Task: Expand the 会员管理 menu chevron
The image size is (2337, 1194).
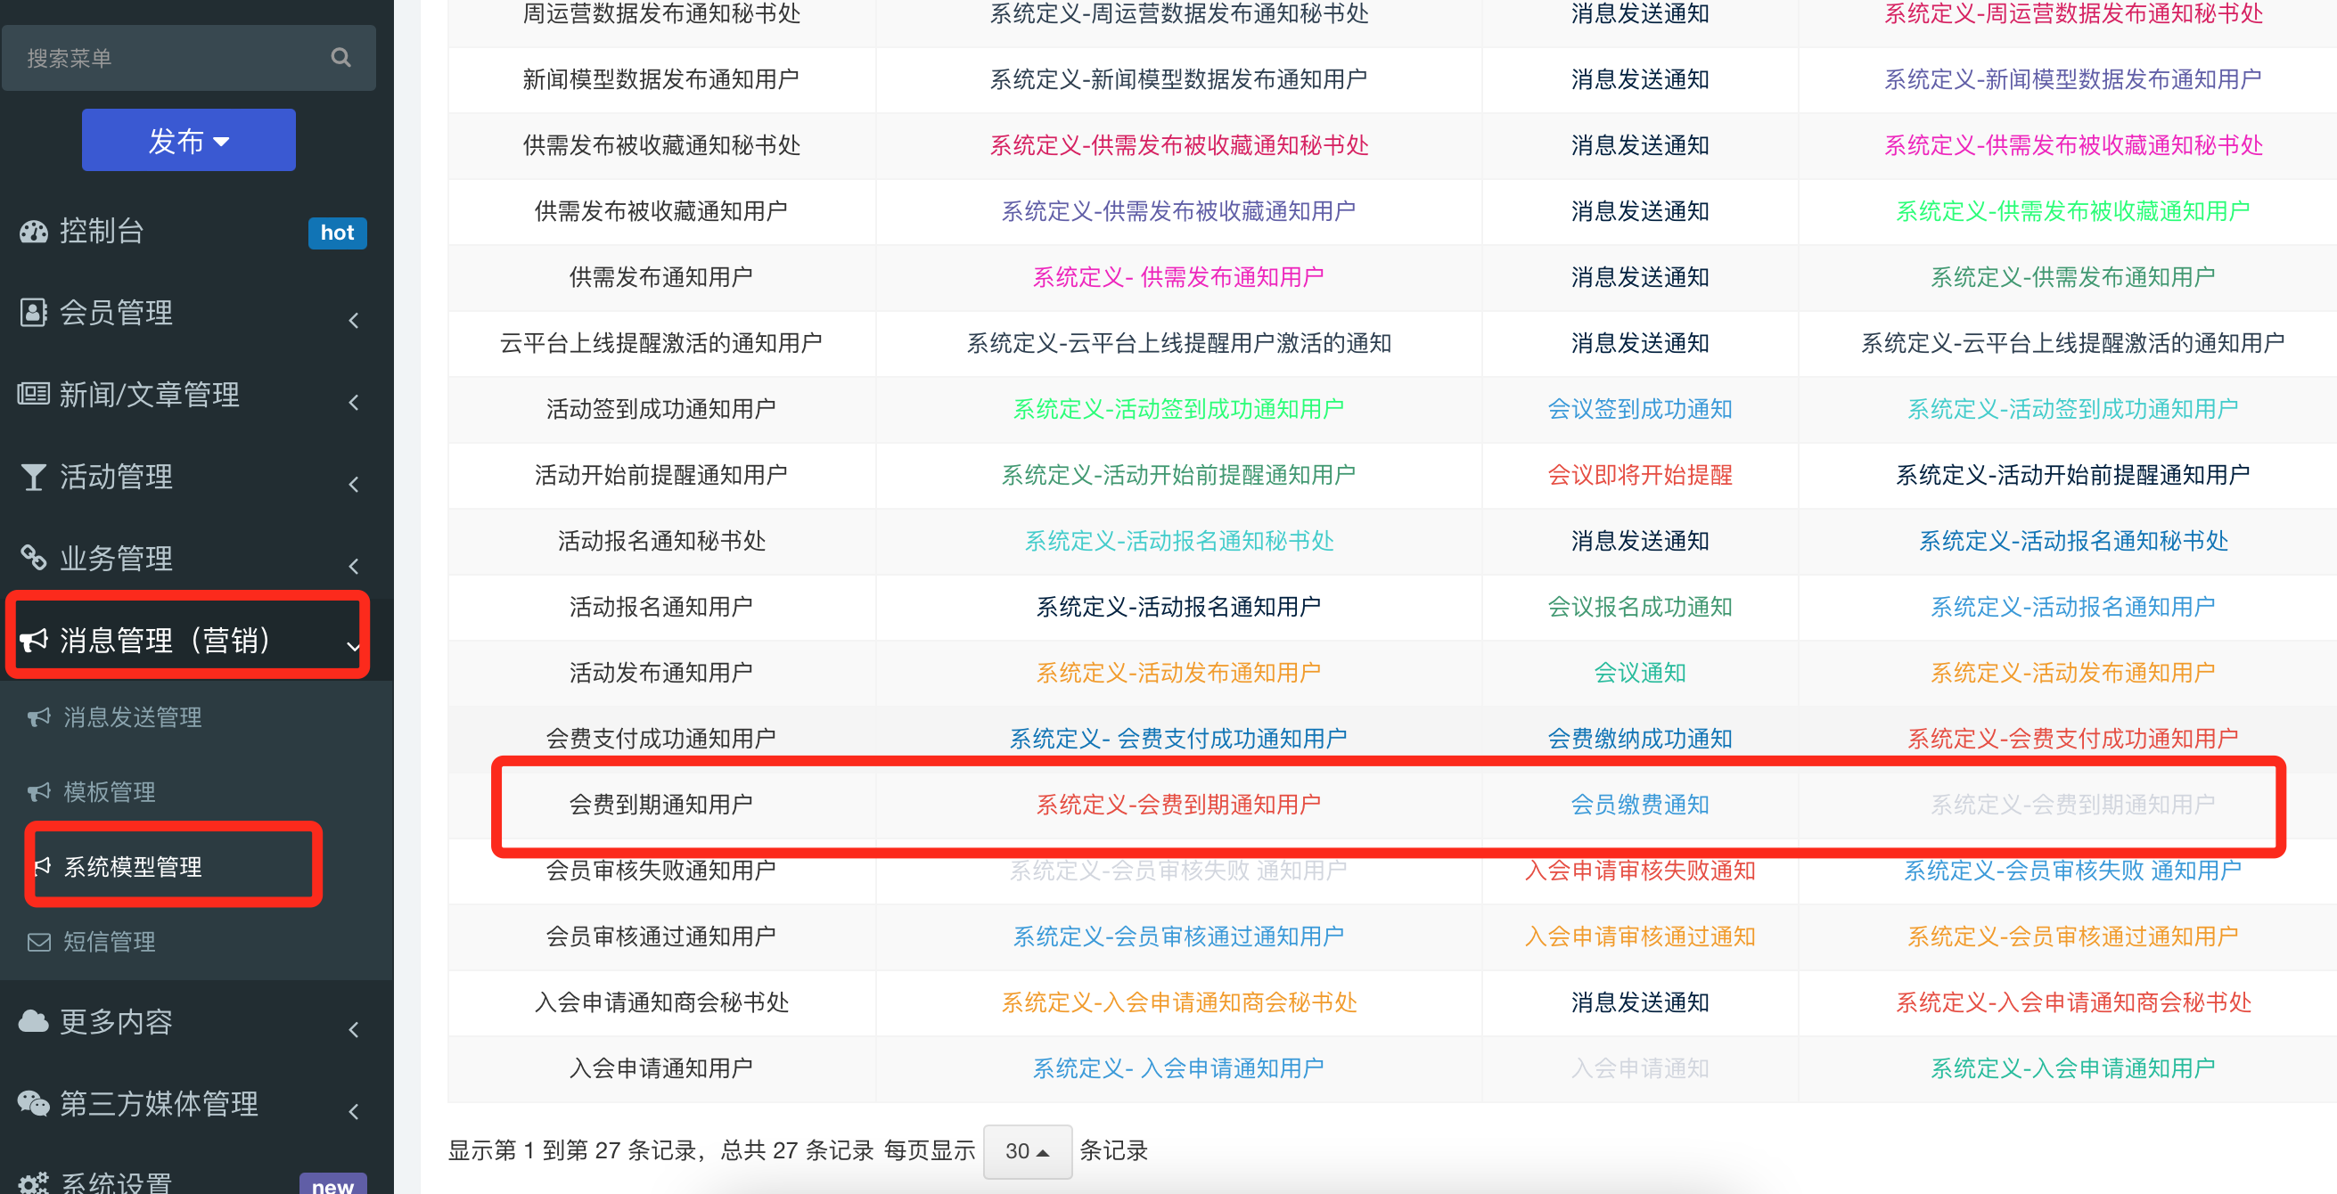Action: tap(354, 319)
